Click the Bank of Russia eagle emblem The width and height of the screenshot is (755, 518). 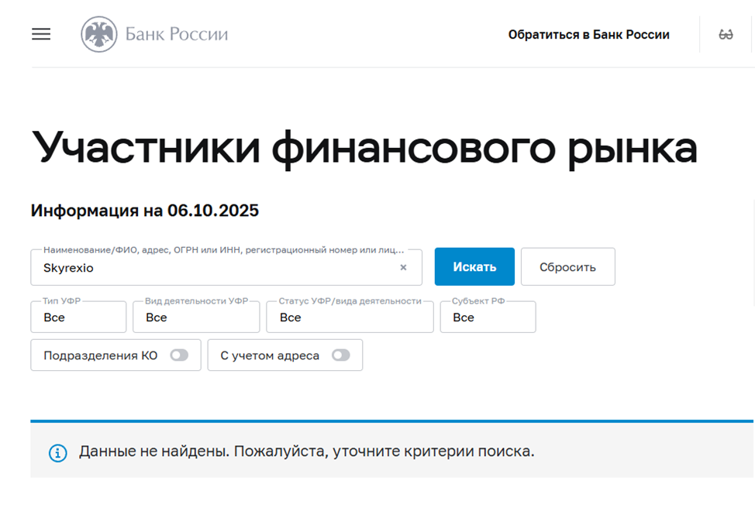click(98, 35)
